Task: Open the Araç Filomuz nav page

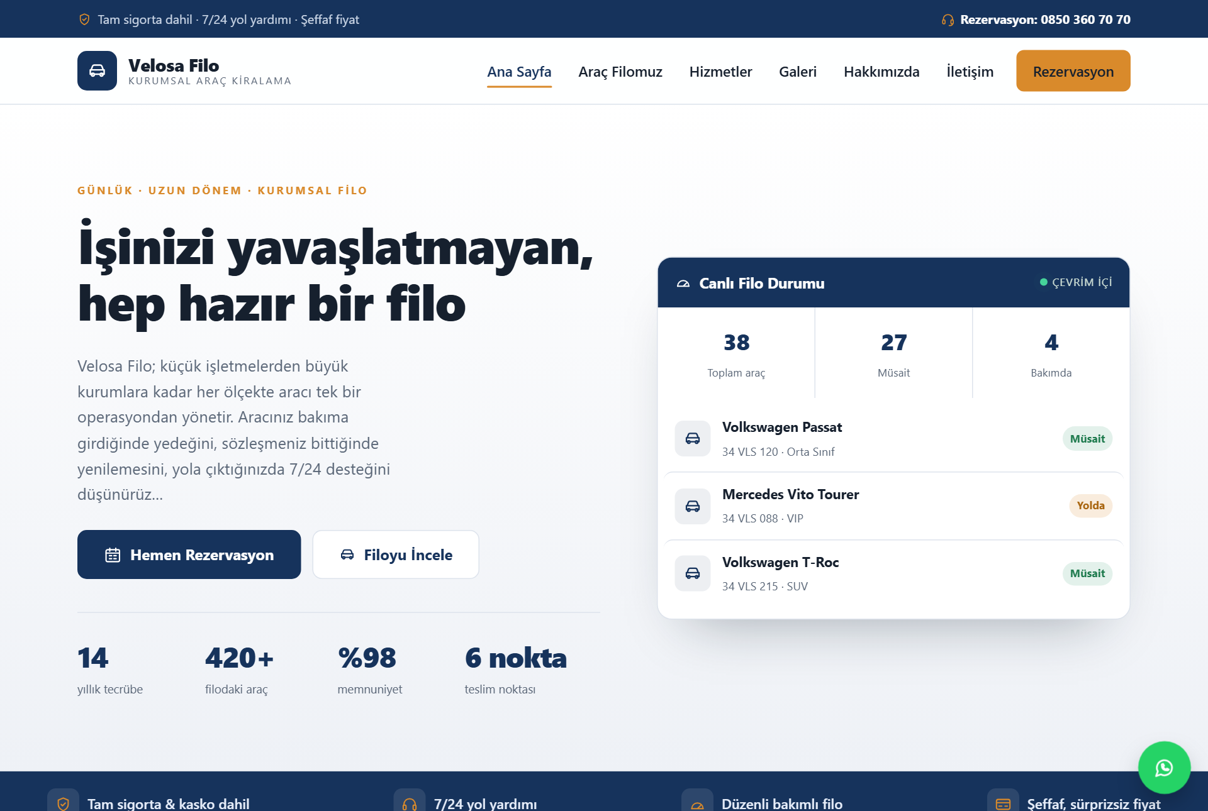Action: [620, 72]
